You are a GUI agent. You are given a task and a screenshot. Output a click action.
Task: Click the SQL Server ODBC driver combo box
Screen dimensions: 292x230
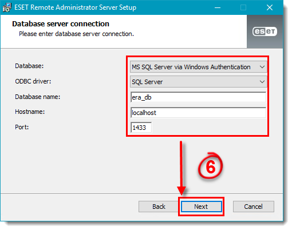pyautogui.click(x=198, y=82)
